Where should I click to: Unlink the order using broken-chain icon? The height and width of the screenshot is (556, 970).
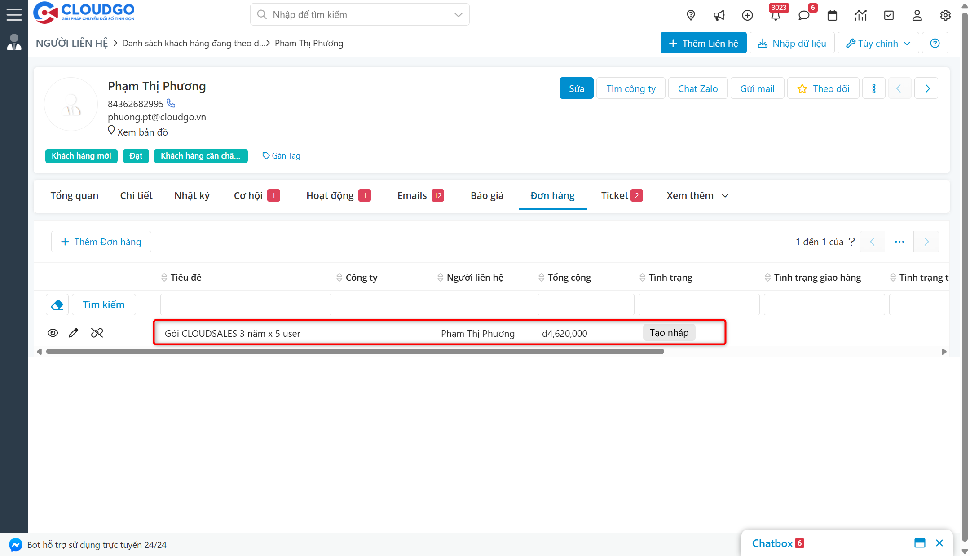pyautogui.click(x=97, y=333)
